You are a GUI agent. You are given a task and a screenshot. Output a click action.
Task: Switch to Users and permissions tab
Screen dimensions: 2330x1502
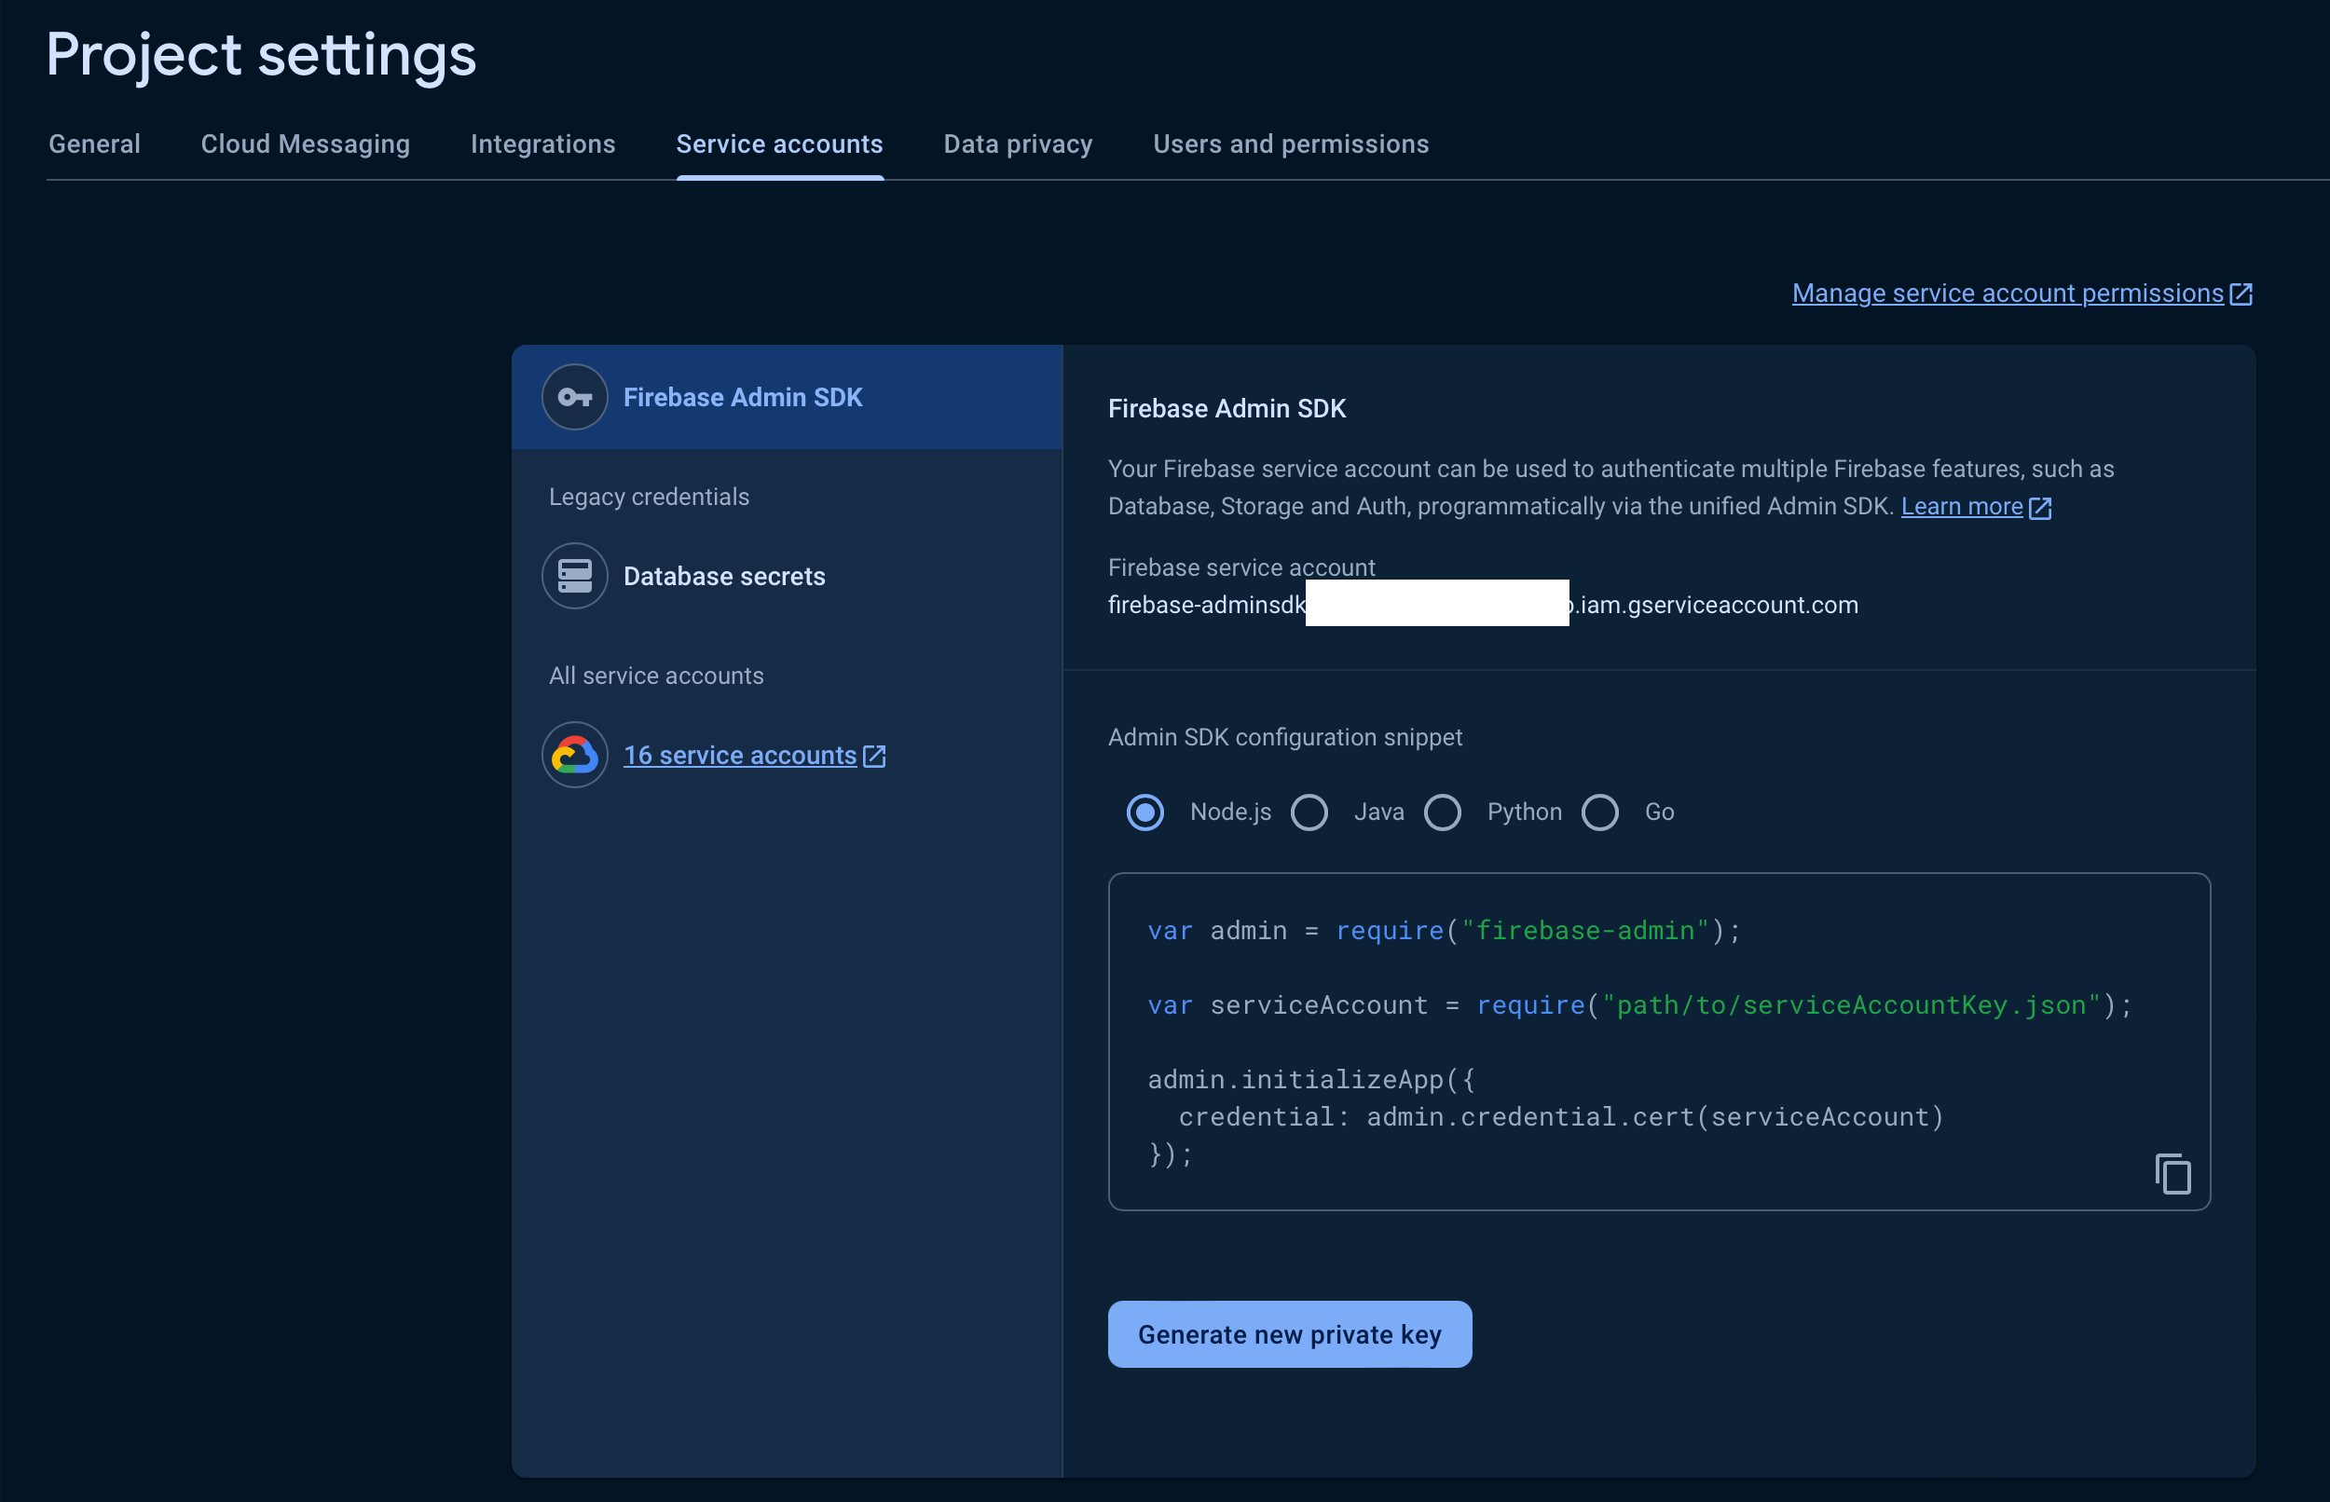pyautogui.click(x=1292, y=144)
